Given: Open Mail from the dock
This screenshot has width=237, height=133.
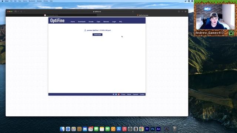Looking at the screenshot, I should click(x=85, y=129).
